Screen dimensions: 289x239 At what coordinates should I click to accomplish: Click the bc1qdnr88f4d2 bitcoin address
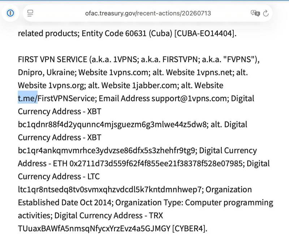[x=112, y=125]
